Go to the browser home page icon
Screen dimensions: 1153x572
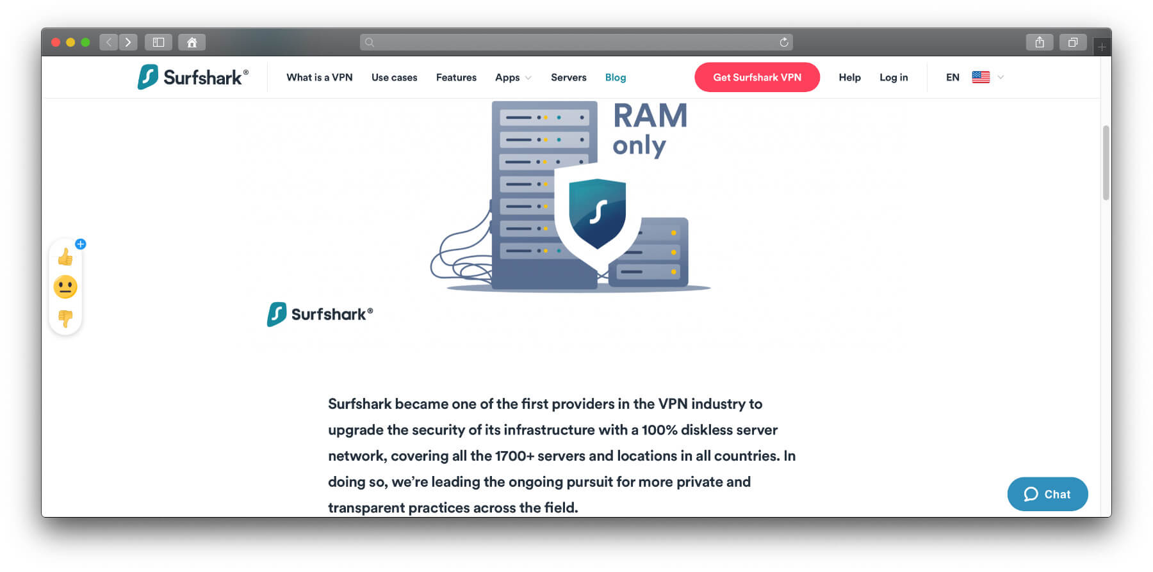coord(192,42)
